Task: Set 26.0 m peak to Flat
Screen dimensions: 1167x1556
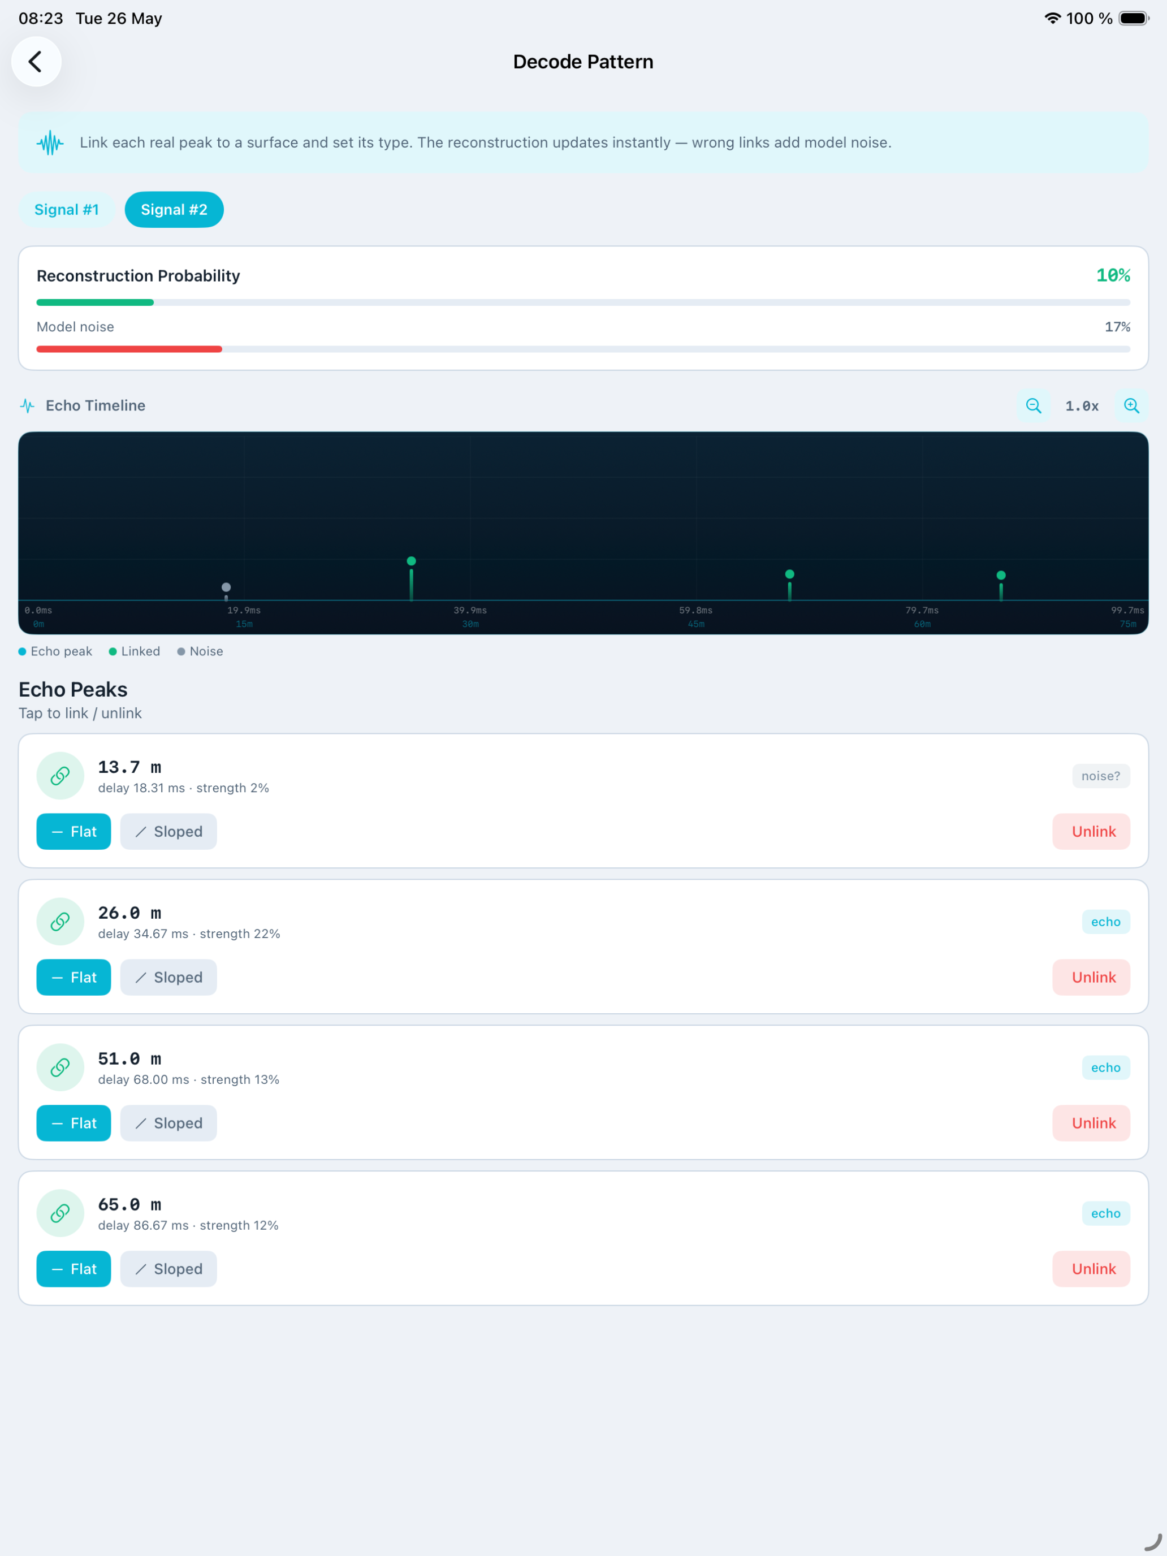Action: 74,977
